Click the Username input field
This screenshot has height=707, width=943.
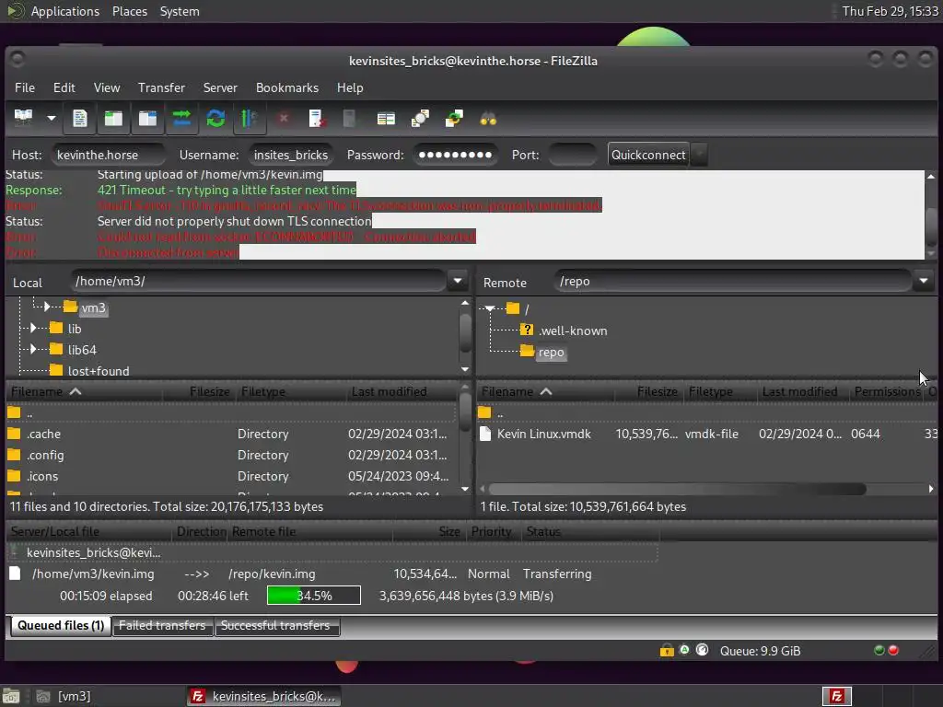coord(291,155)
